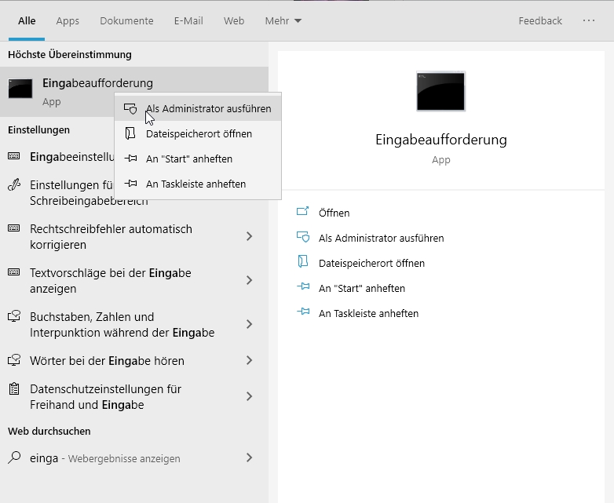Choose An "Start" anheften in context menu
The width and height of the screenshot is (614, 503).
pyautogui.click(x=198, y=159)
